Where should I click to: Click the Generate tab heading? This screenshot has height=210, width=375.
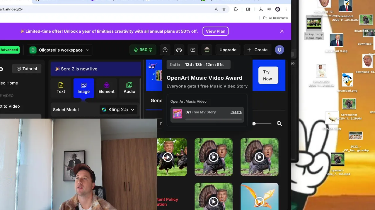(156, 101)
